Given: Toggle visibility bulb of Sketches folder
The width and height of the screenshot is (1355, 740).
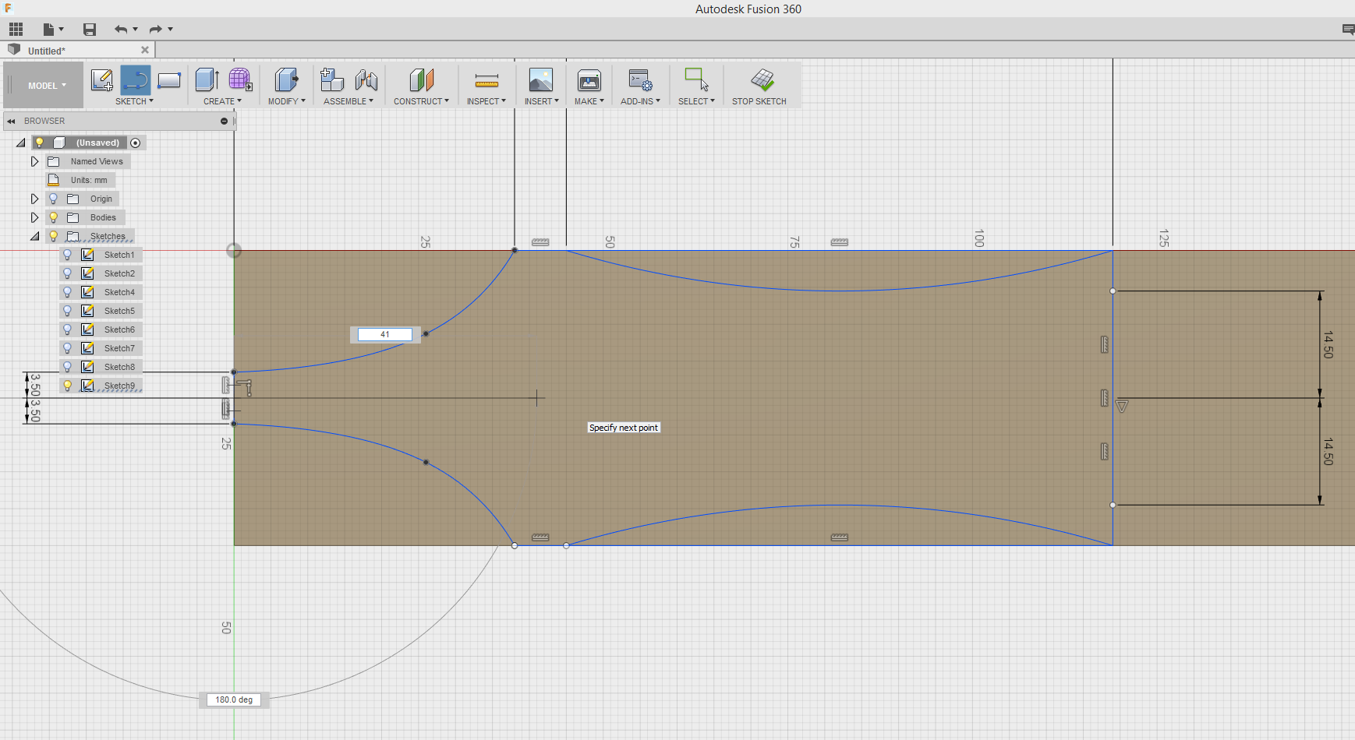Looking at the screenshot, I should [x=53, y=236].
